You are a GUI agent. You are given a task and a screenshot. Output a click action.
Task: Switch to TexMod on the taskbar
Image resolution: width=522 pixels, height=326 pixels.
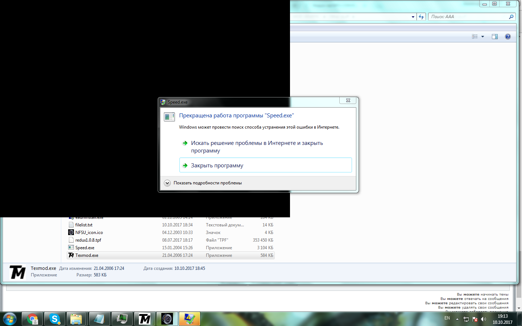pos(145,319)
